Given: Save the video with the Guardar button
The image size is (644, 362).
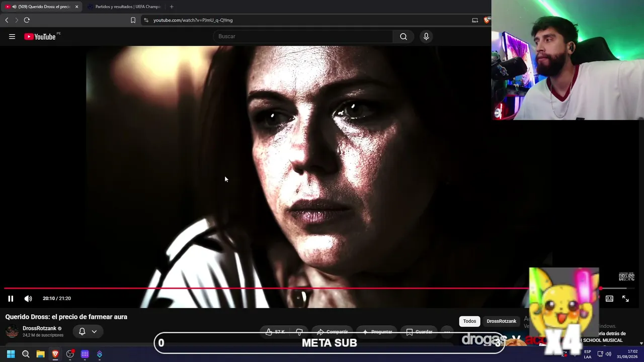Looking at the screenshot, I should [x=419, y=332].
